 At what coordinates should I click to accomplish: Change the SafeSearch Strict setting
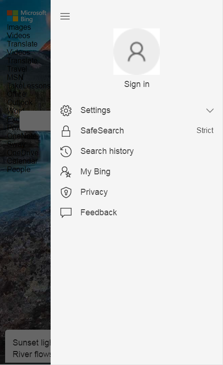(x=205, y=130)
